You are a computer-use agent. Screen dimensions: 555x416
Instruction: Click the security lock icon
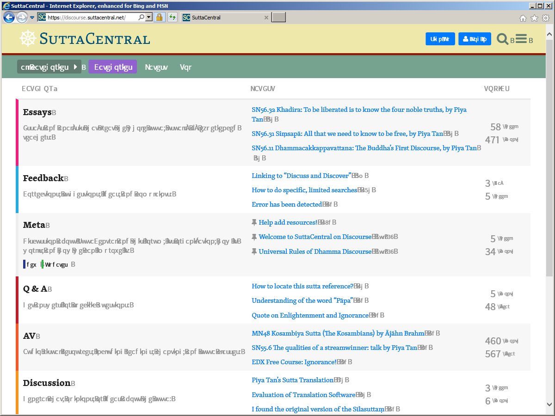(x=159, y=18)
